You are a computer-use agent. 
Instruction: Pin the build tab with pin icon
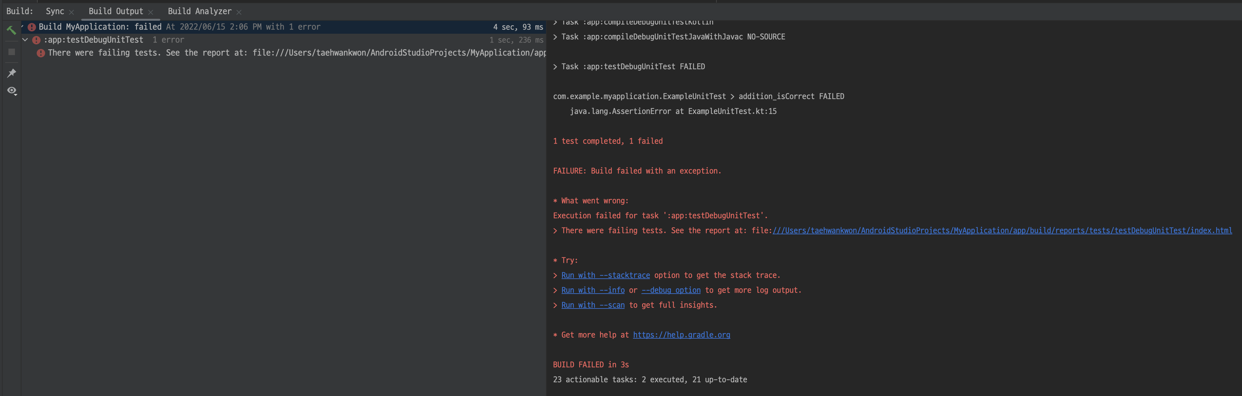12,73
